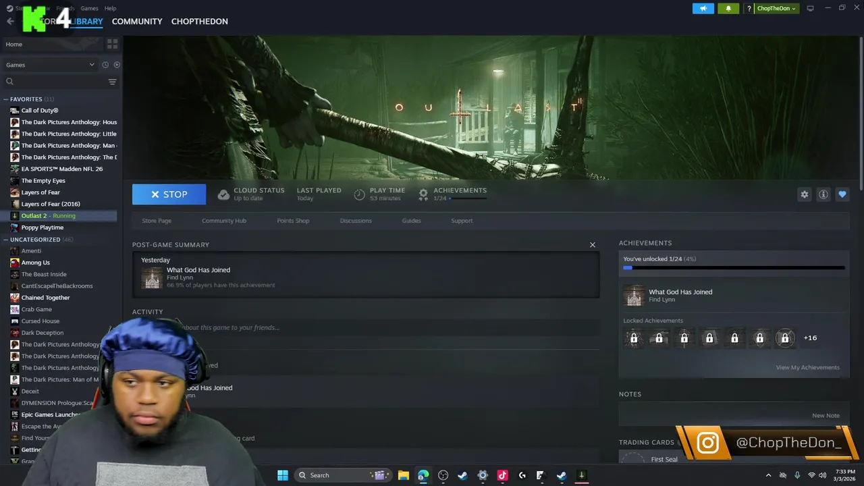This screenshot has height=486, width=864.
Task: Select EA SPORTS Madden NFL 26
Action: pos(62,169)
